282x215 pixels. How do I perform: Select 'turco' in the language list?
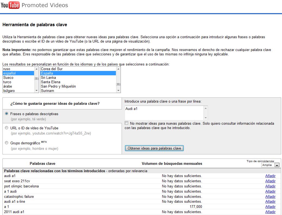coord(18,82)
